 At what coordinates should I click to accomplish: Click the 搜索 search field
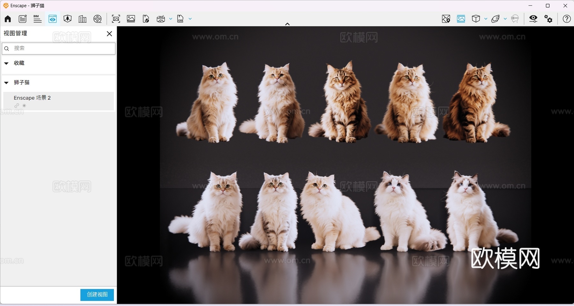click(59, 48)
